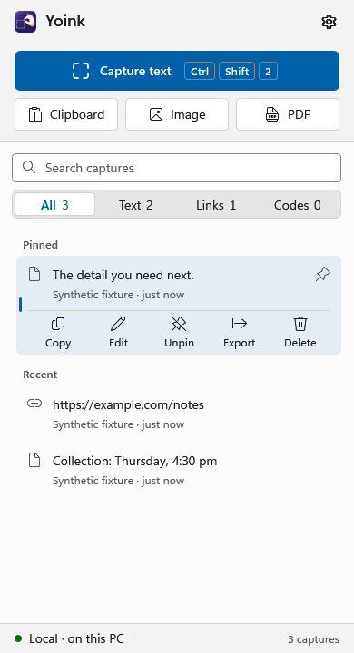
Task: Click the Pinned section heading
Action: tap(41, 245)
